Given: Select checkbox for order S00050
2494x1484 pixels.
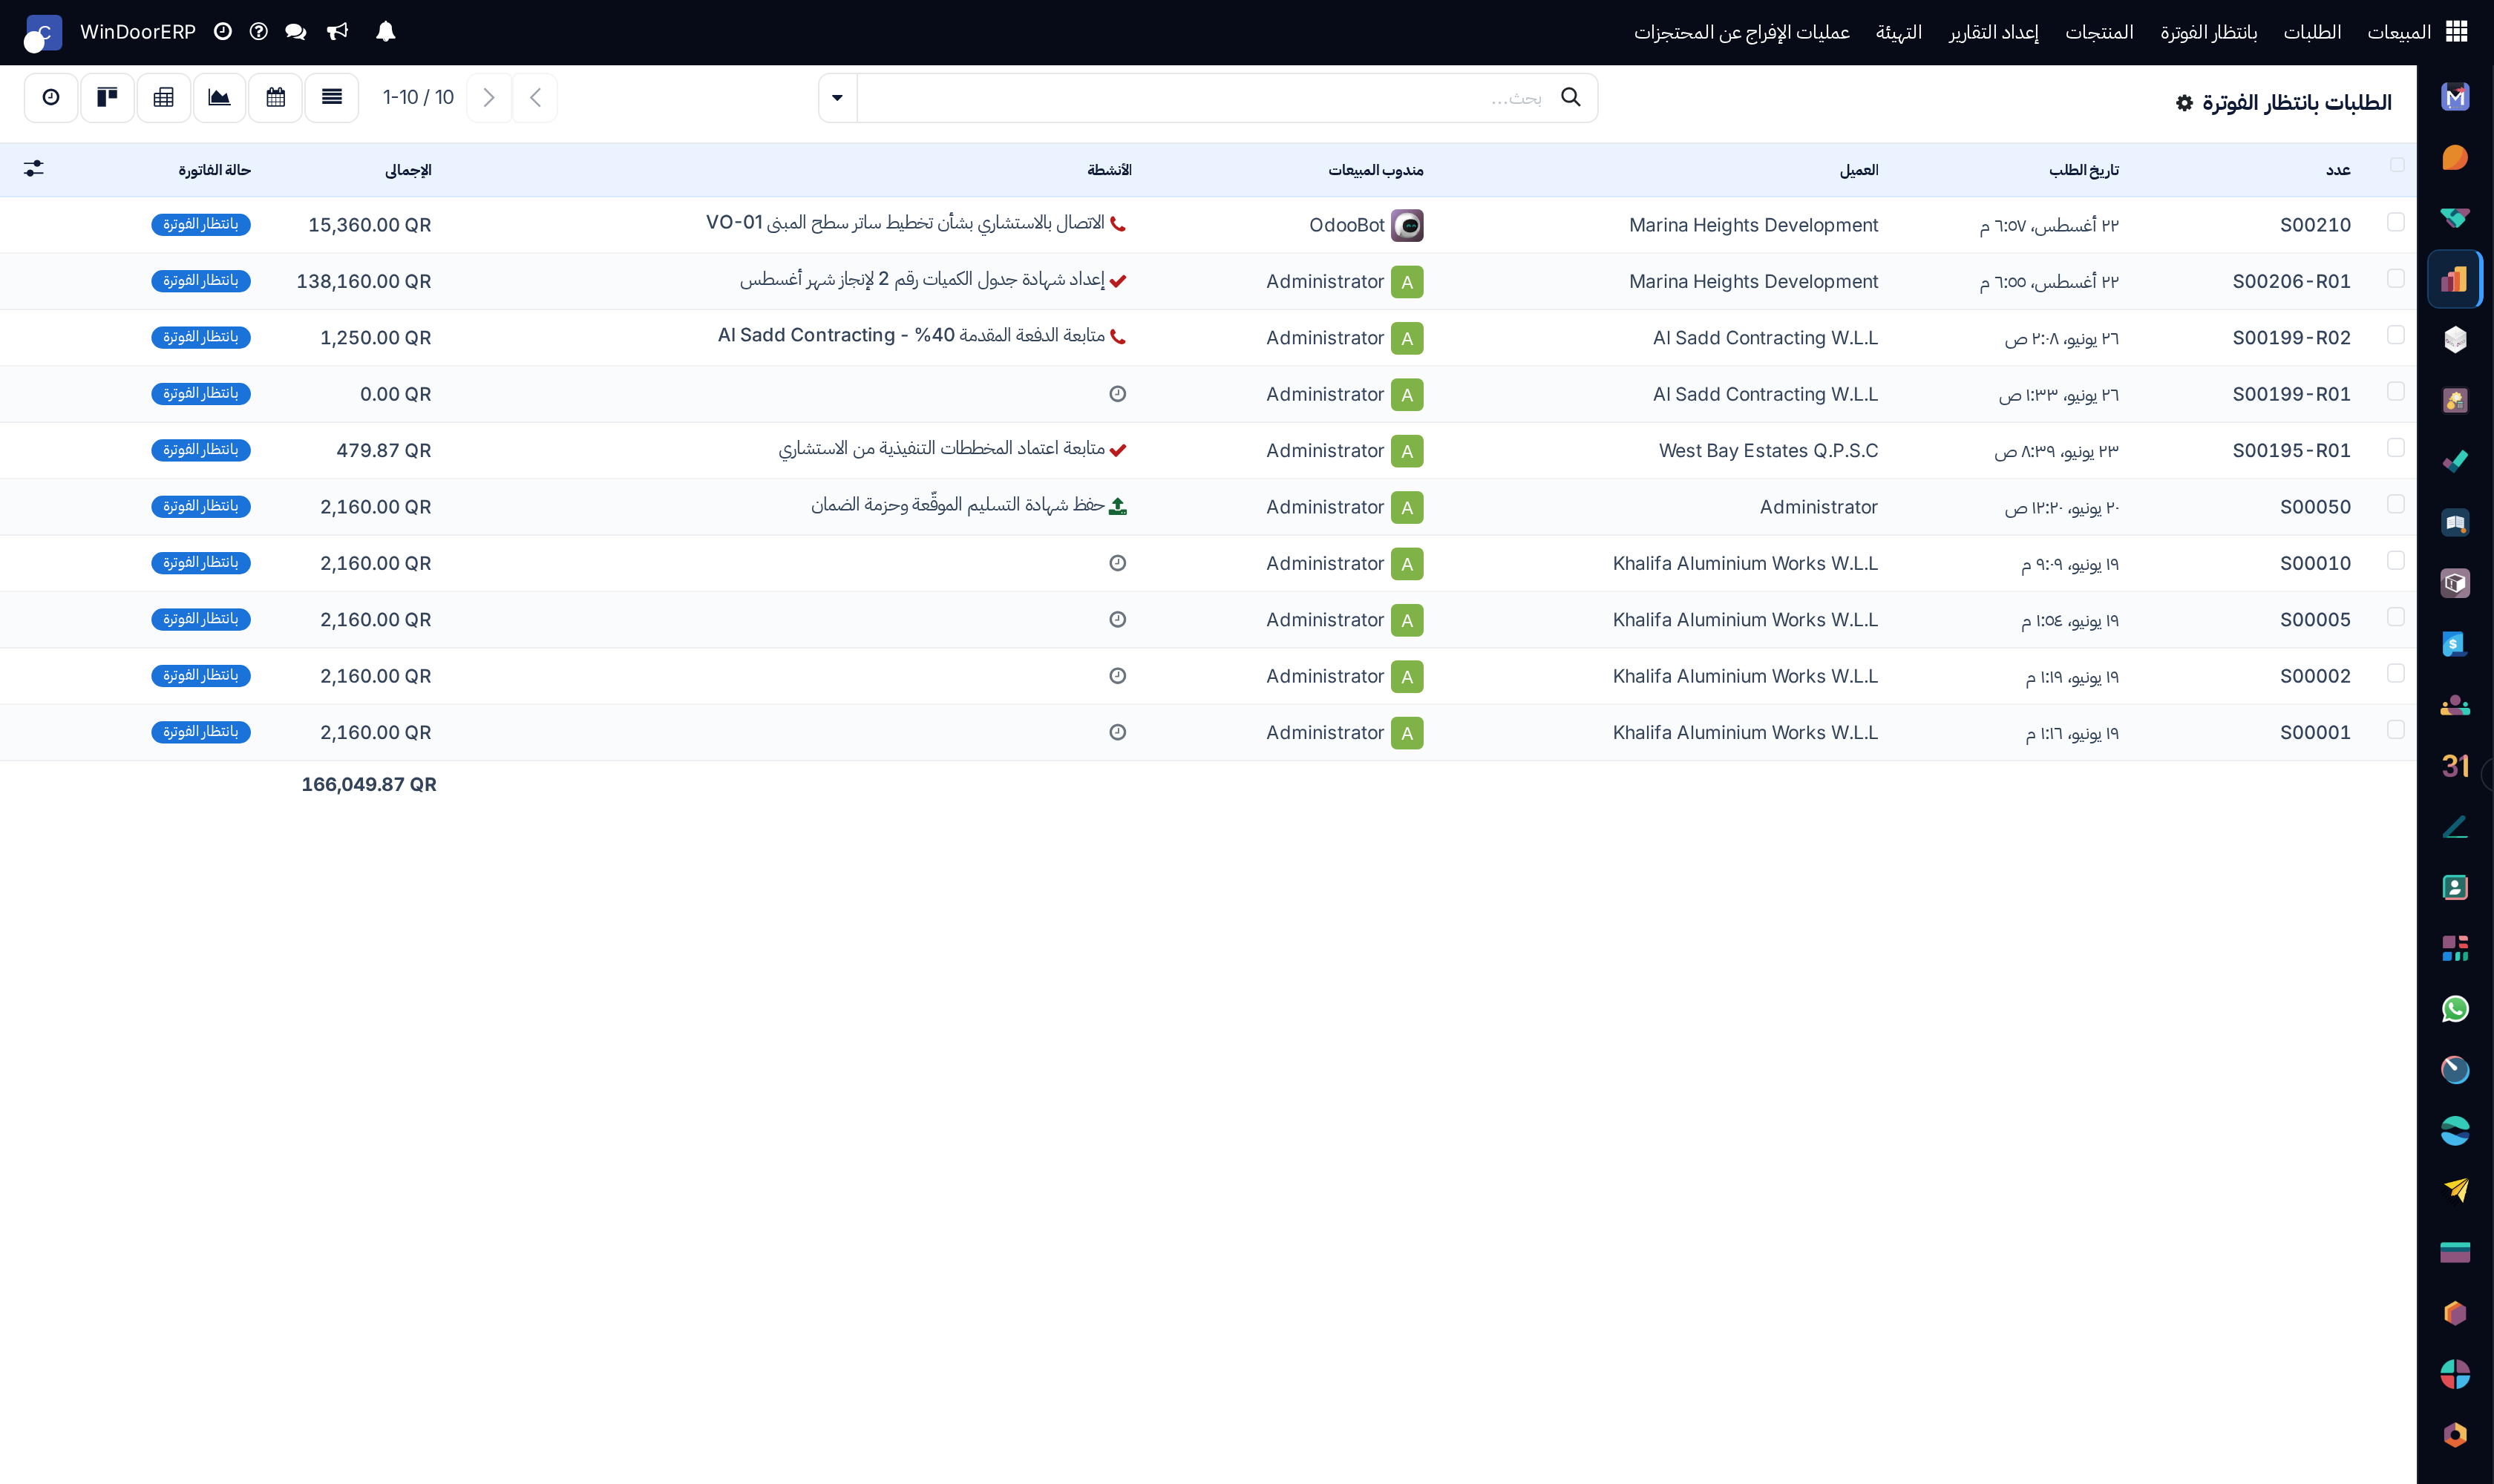Looking at the screenshot, I should coord(2396,504).
